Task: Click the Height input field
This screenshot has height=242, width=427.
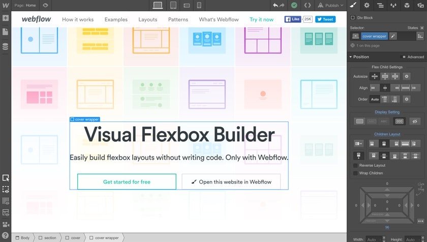Action: point(413,239)
